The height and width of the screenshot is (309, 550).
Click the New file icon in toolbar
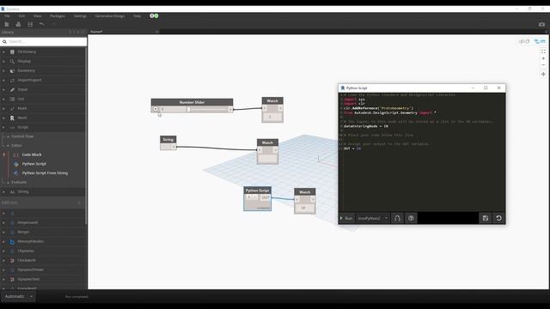click(7, 24)
